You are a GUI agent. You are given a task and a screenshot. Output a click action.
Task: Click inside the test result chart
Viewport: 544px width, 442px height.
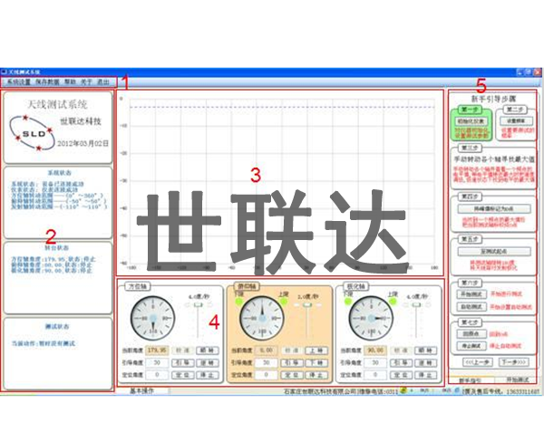pos(280,183)
